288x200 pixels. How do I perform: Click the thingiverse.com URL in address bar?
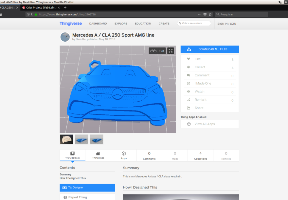[x=67, y=14]
